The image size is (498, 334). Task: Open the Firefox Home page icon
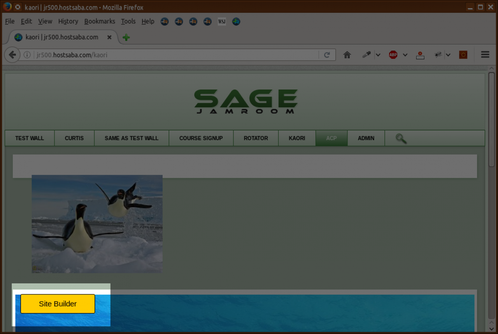(347, 55)
